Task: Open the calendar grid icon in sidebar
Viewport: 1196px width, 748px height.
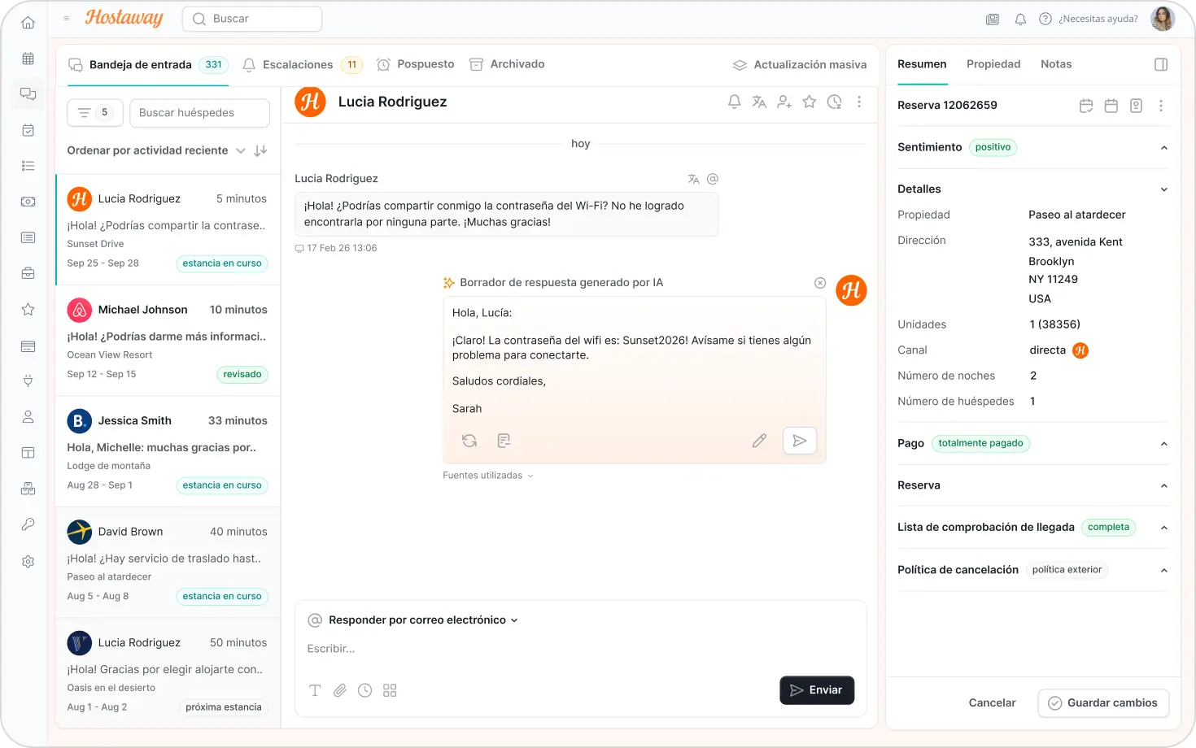Action: pyautogui.click(x=28, y=59)
